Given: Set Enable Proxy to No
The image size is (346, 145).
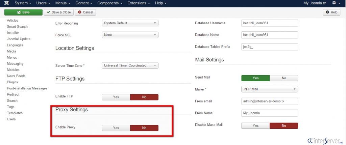Looking at the screenshot, I should pyautogui.click(x=144, y=128).
